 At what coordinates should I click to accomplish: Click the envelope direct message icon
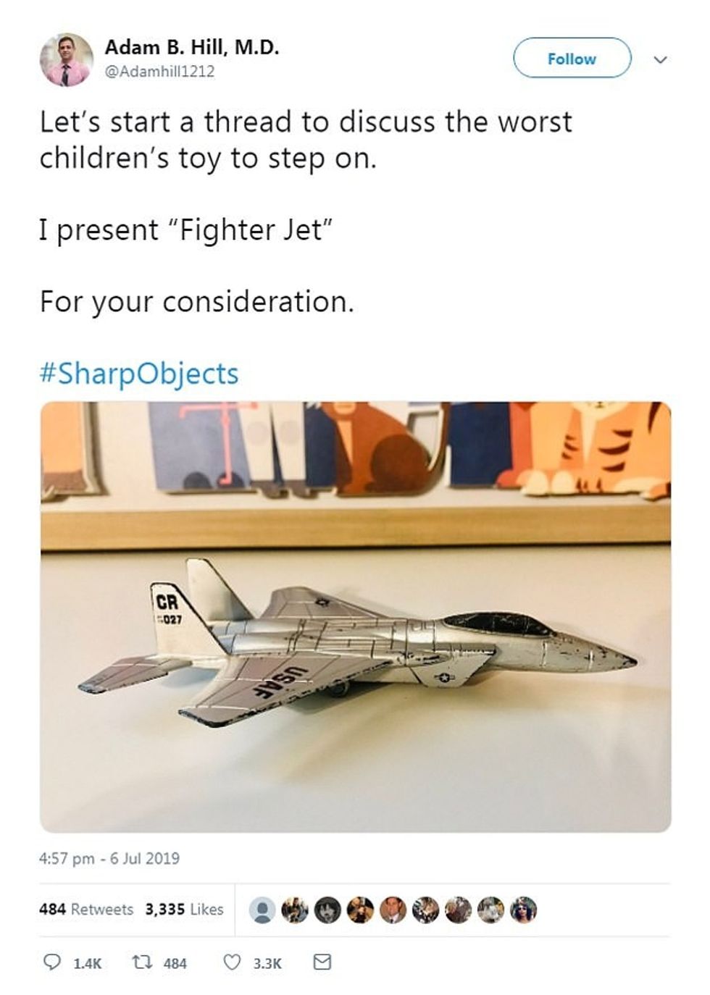pos(322,962)
